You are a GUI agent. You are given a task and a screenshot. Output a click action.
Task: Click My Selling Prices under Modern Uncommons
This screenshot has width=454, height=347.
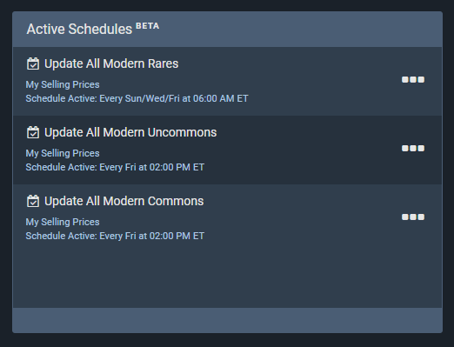click(63, 153)
